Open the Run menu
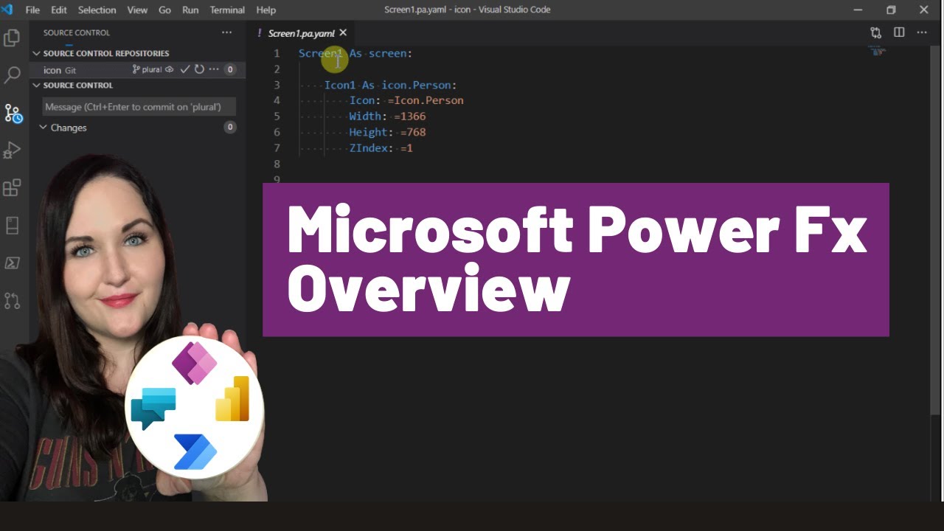Image resolution: width=944 pixels, height=531 pixels. (190, 10)
